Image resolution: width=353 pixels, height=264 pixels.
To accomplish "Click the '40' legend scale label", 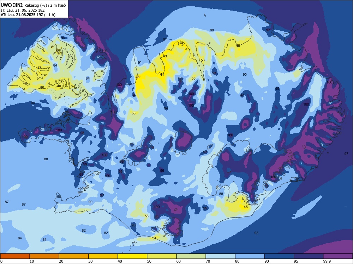I will pyautogui.click(x=120, y=261).
